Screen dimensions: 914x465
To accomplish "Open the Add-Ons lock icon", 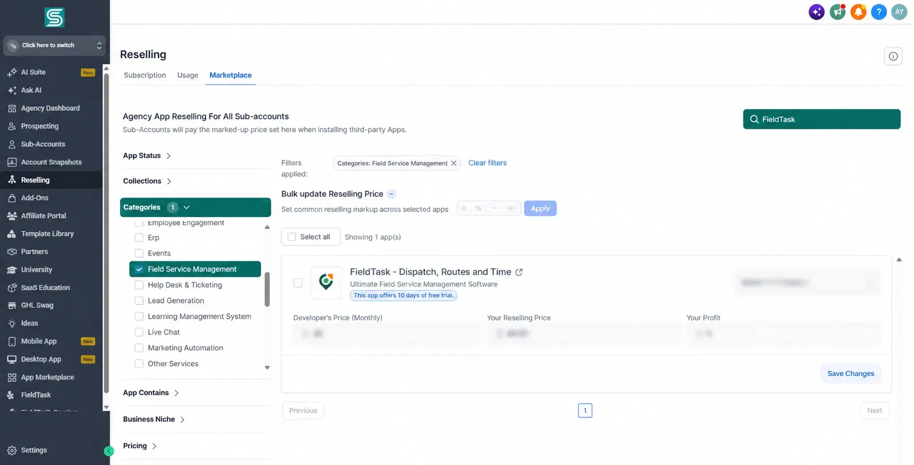I will coord(12,198).
